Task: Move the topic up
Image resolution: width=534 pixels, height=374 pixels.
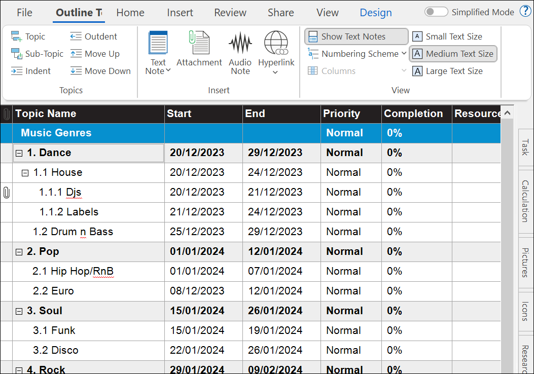Action: pos(95,54)
